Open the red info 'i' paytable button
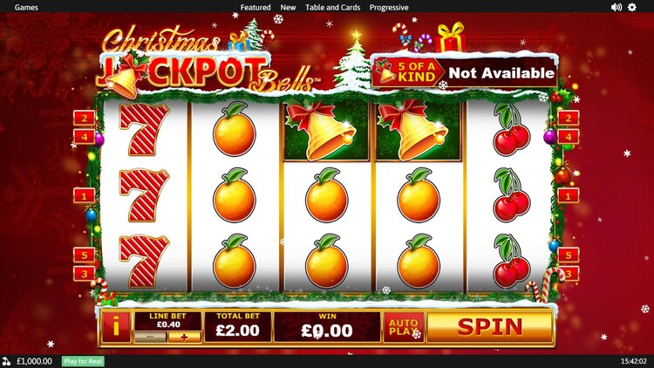 click(x=115, y=327)
